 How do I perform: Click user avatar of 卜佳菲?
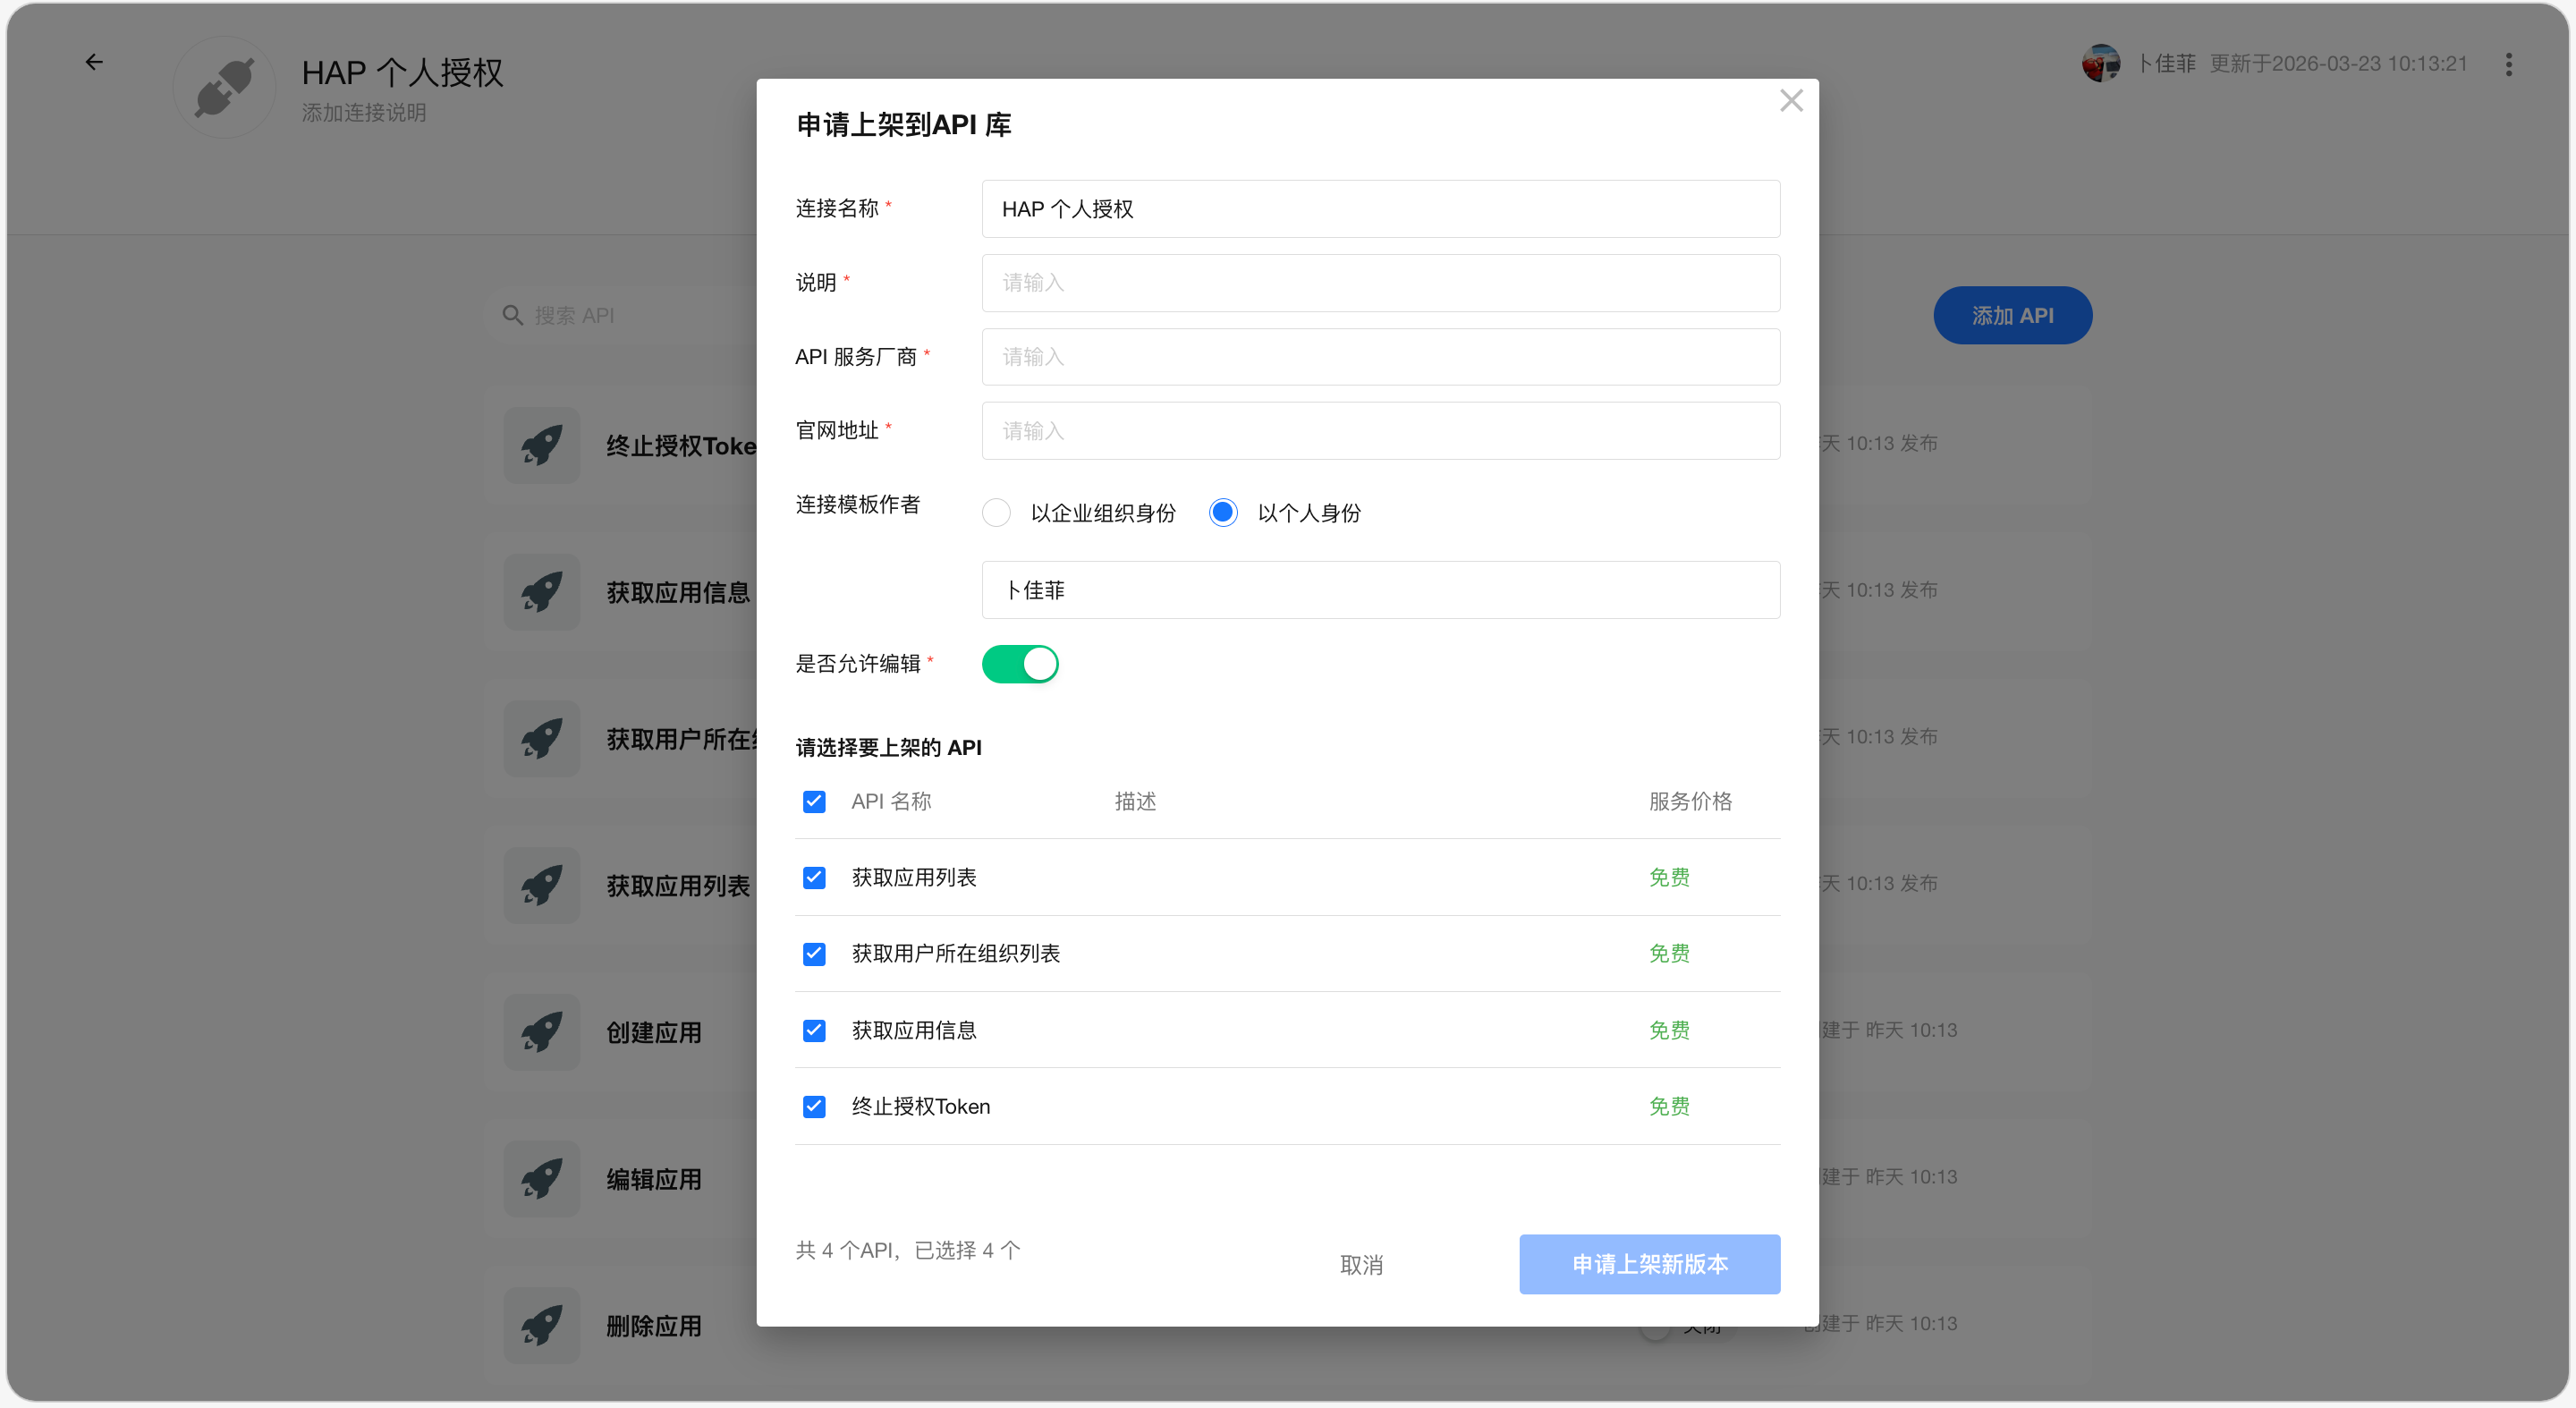(x=2100, y=64)
